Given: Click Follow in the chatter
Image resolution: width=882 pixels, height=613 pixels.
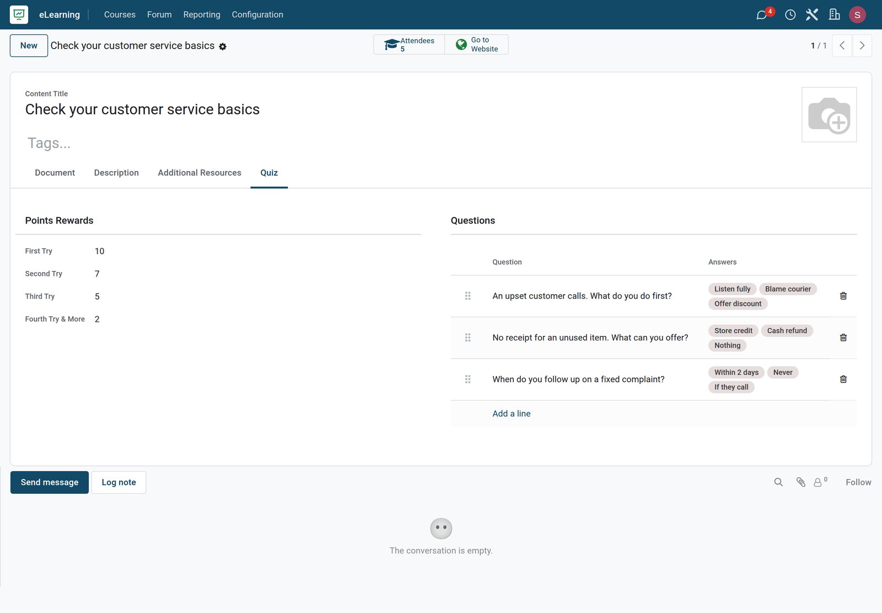Looking at the screenshot, I should 858,482.
